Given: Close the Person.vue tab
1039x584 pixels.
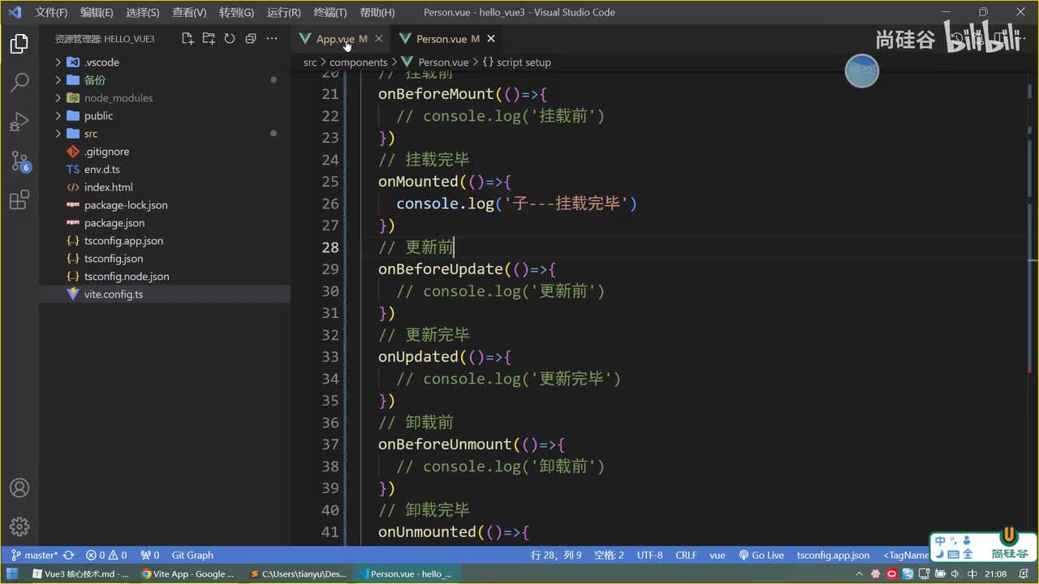Looking at the screenshot, I should (491, 39).
